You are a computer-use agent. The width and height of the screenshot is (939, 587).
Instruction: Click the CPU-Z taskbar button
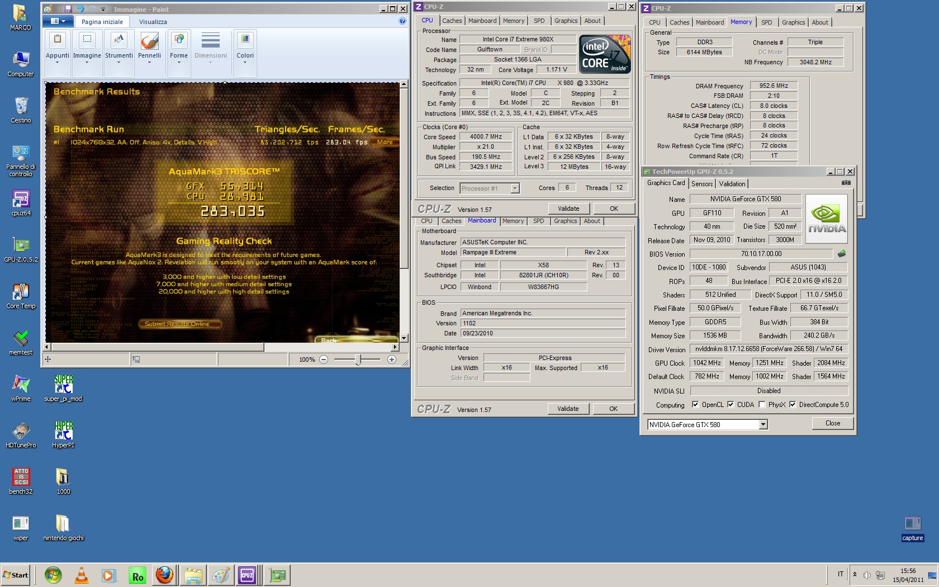[247, 575]
